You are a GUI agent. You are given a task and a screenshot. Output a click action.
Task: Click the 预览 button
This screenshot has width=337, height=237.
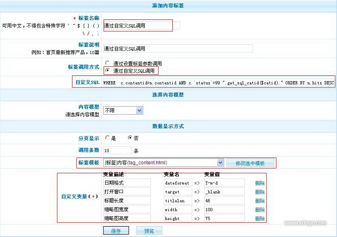click(149, 231)
